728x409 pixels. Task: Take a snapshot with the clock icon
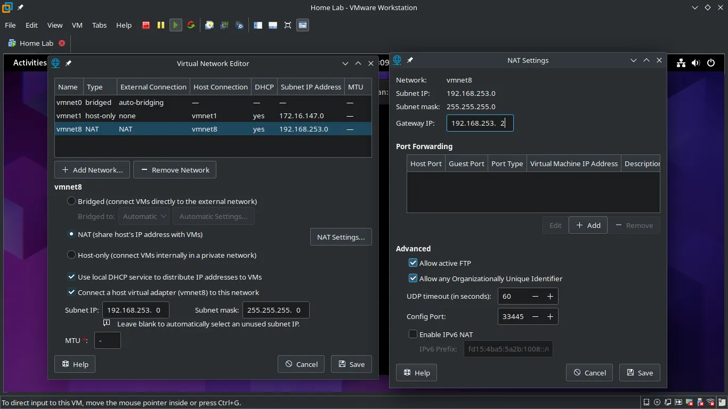[209, 25]
